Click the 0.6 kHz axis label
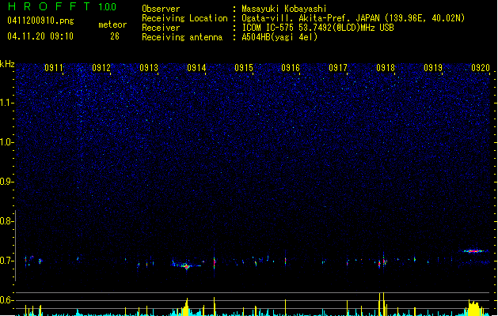This screenshot has height=316, width=498. point(7,300)
